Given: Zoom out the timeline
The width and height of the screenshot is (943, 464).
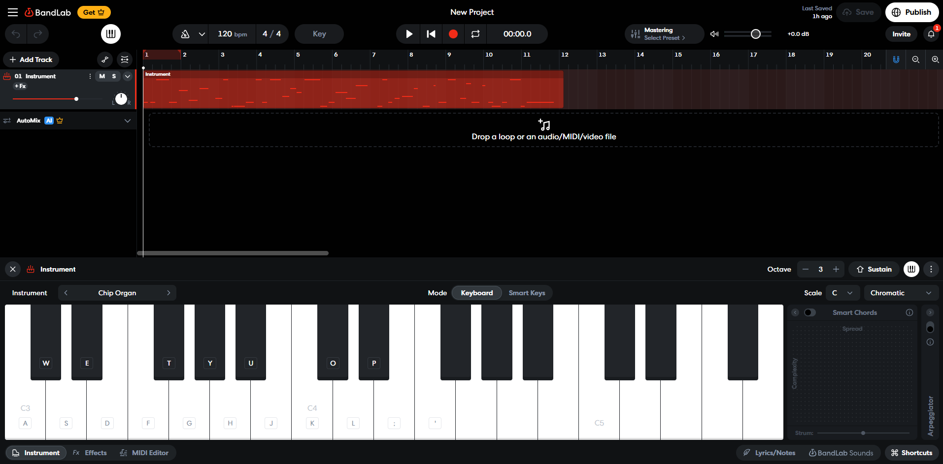Looking at the screenshot, I should pyautogui.click(x=916, y=60).
